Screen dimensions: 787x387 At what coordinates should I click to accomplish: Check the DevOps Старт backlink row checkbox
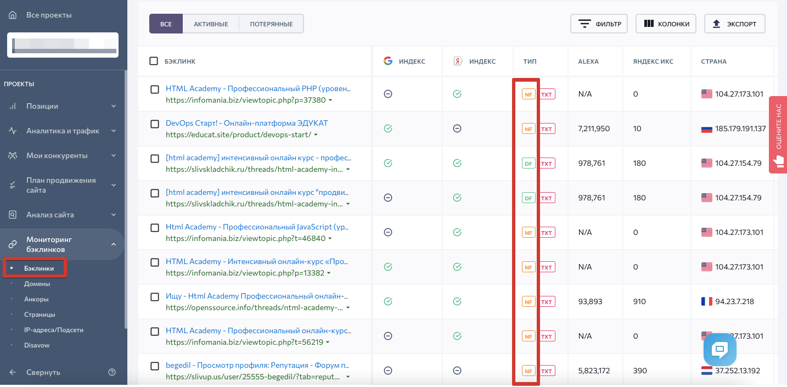(x=155, y=124)
